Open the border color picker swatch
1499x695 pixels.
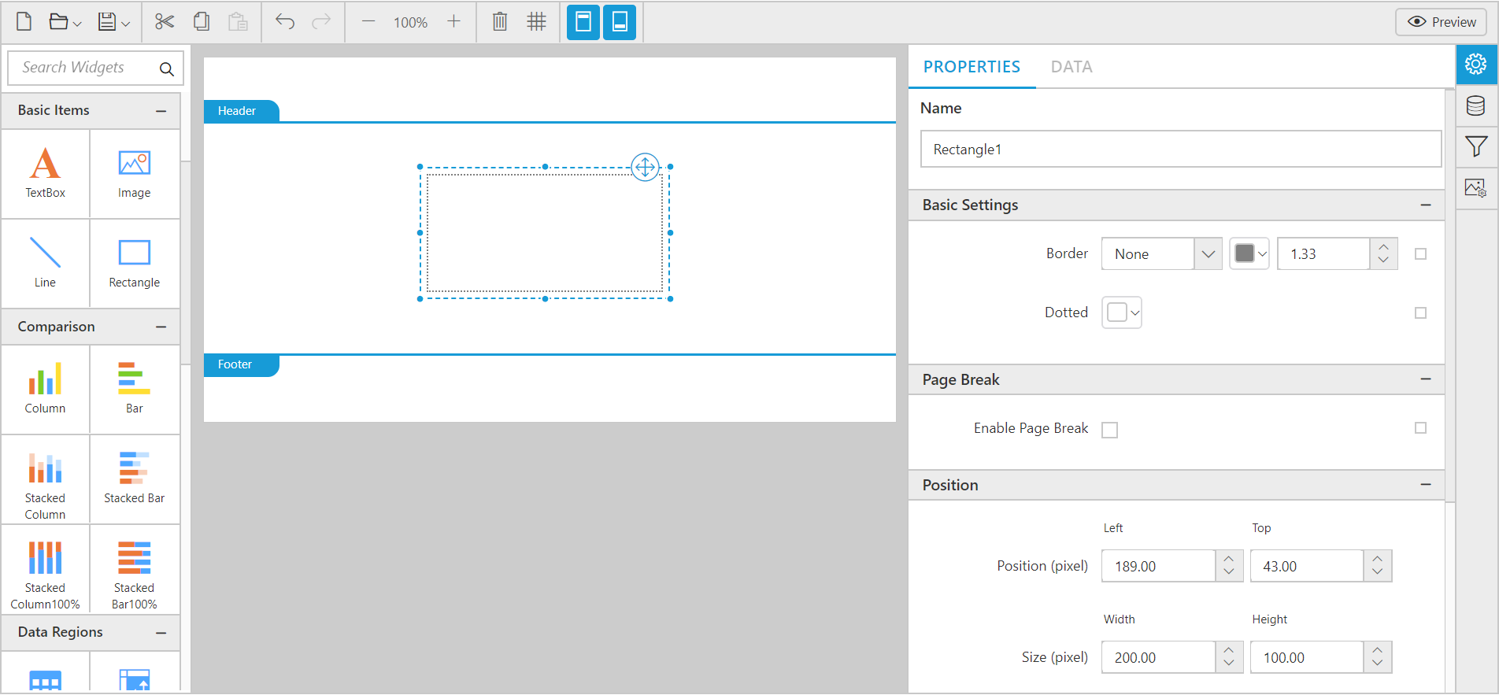(x=1249, y=253)
